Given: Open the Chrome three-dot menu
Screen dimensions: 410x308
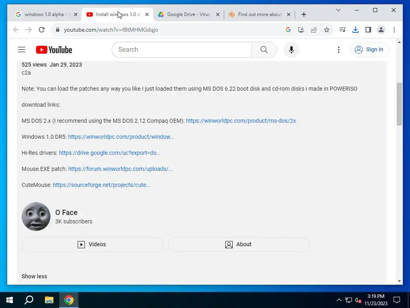Looking at the screenshot, I should 394,30.
